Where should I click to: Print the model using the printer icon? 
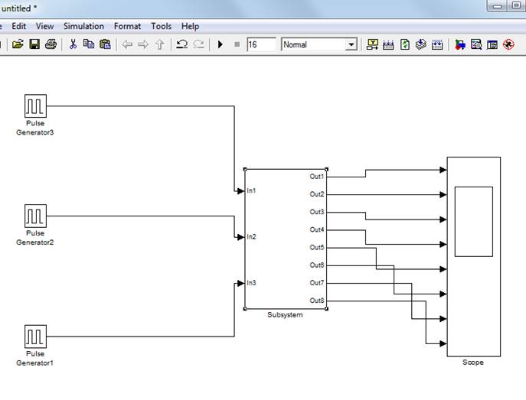[51, 44]
